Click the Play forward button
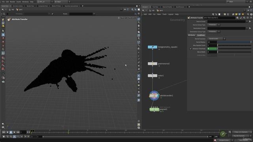This screenshot has width=253, height=142. 14,132
